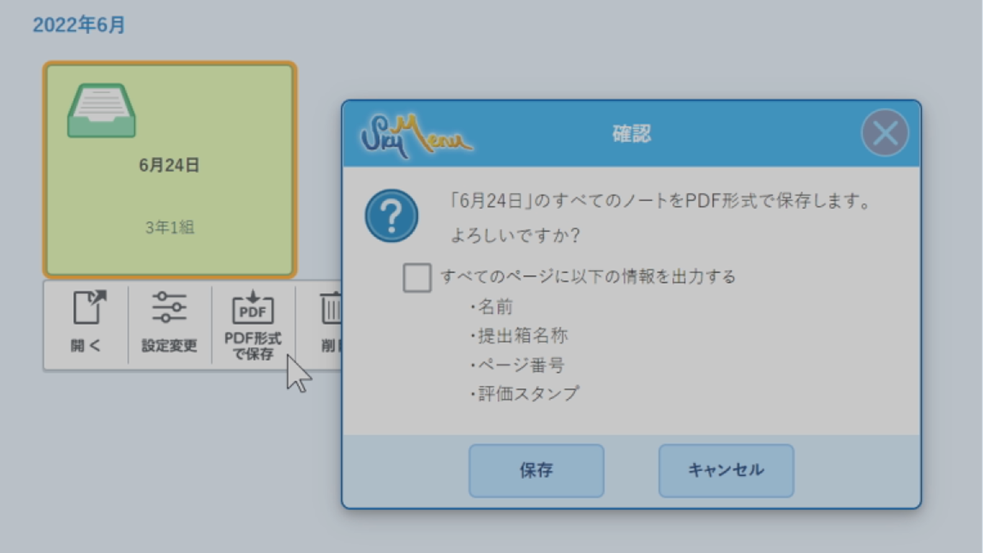Click the 3年1組 class label

click(x=170, y=227)
